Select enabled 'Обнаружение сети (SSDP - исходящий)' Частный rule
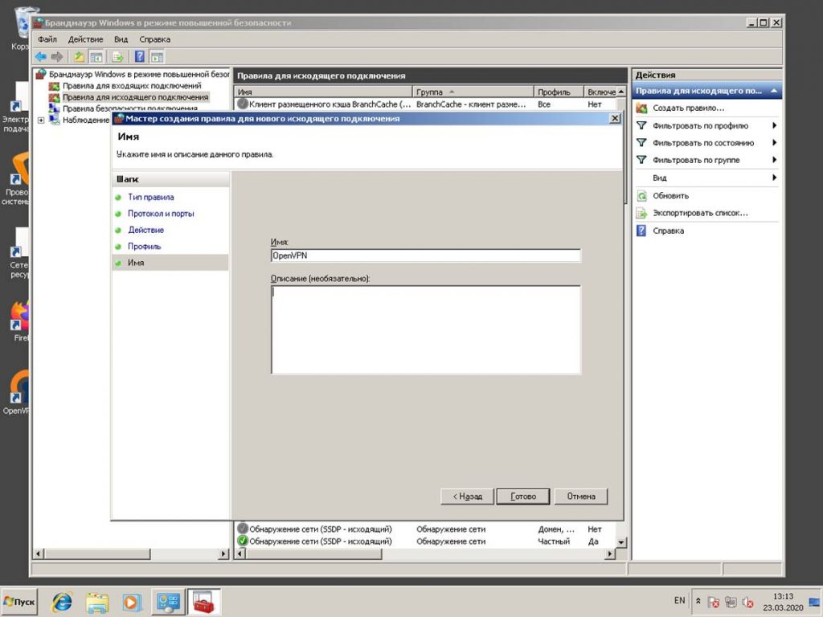Viewport: 823px width, 617px height. tap(426, 541)
